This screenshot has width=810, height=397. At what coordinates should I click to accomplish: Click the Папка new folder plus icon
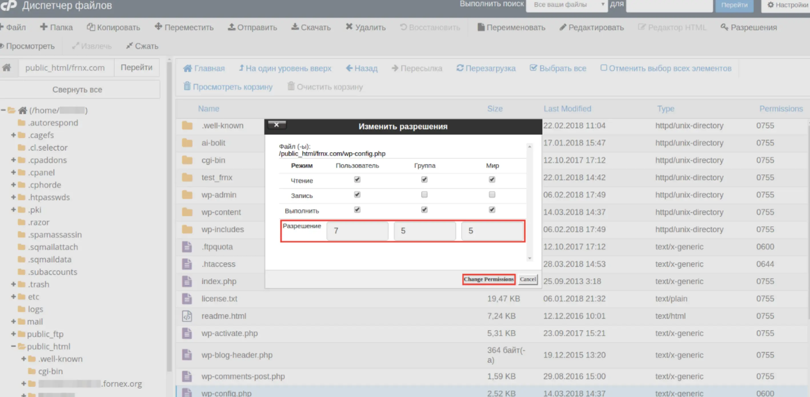point(44,27)
